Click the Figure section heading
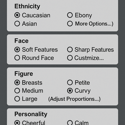 pyautogui.click(x=24, y=74)
